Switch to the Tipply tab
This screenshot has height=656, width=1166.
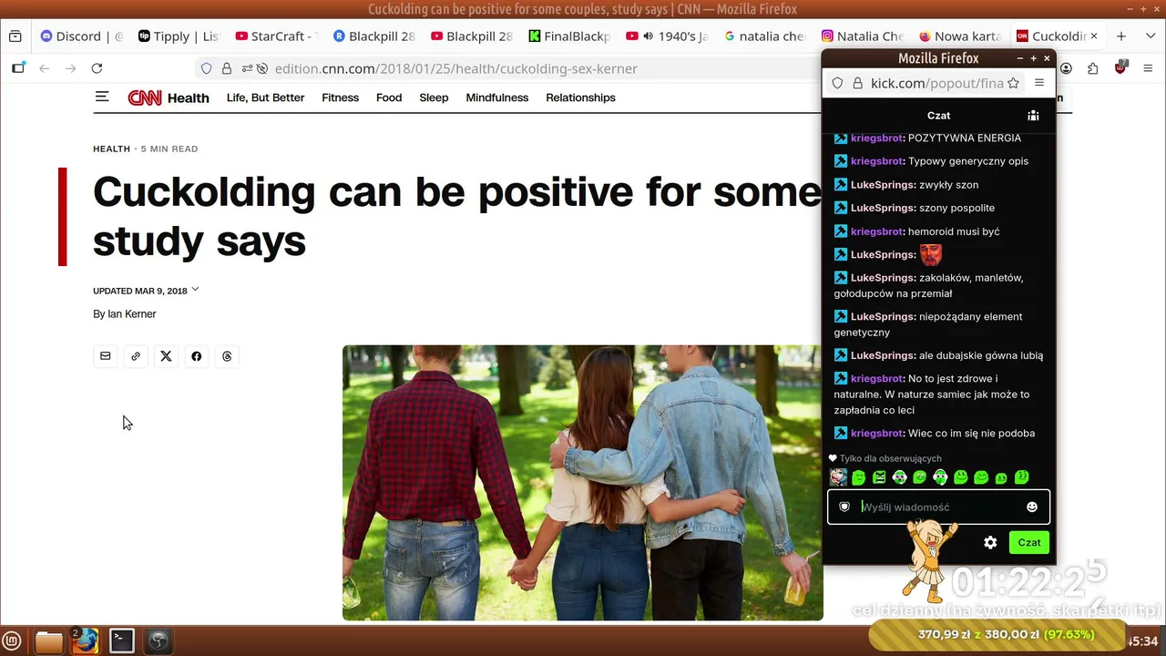179,36
